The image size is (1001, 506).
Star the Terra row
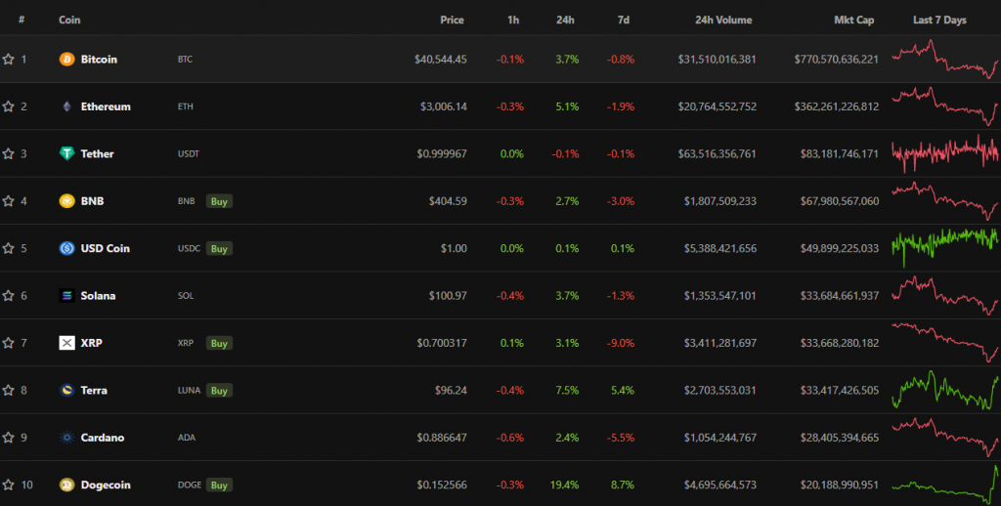click(x=8, y=390)
